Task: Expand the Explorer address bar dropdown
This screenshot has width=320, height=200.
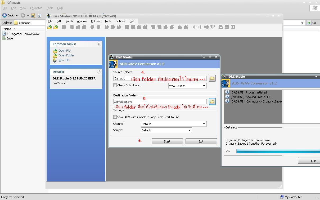Action: point(302,23)
